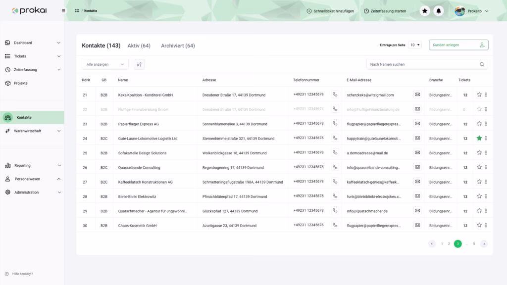This screenshot has width=507, height=285.
Task: Switch to the Archiviert tab
Action: pyautogui.click(x=178, y=46)
